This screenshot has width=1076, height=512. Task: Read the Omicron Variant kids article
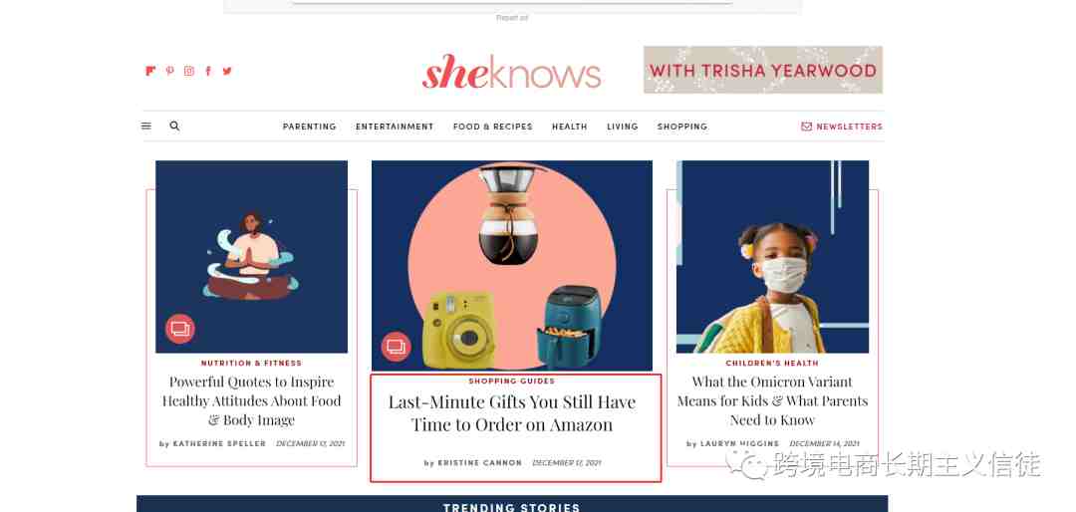[773, 400]
